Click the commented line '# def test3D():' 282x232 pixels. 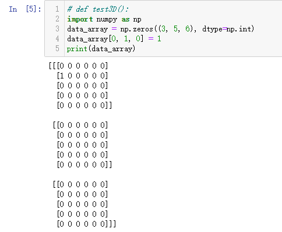pos(98,9)
